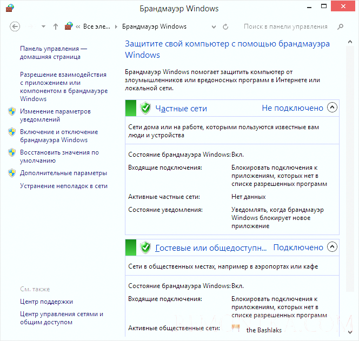This screenshot has width=359, height=341.
Task: Click the bench icon of the Bashlaks network
Action: [x=235, y=329]
